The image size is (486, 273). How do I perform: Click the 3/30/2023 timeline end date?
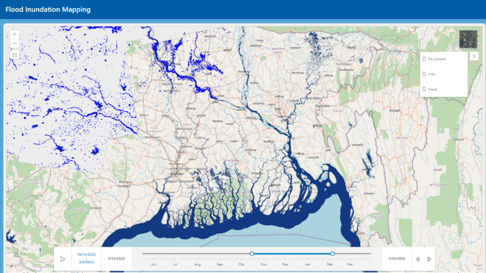pos(397,259)
